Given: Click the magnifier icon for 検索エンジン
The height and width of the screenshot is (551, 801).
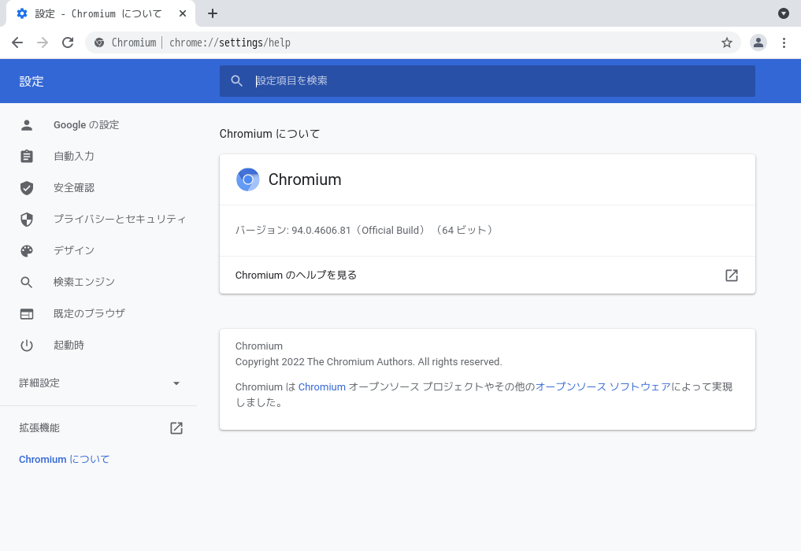Looking at the screenshot, I should 27,282.
